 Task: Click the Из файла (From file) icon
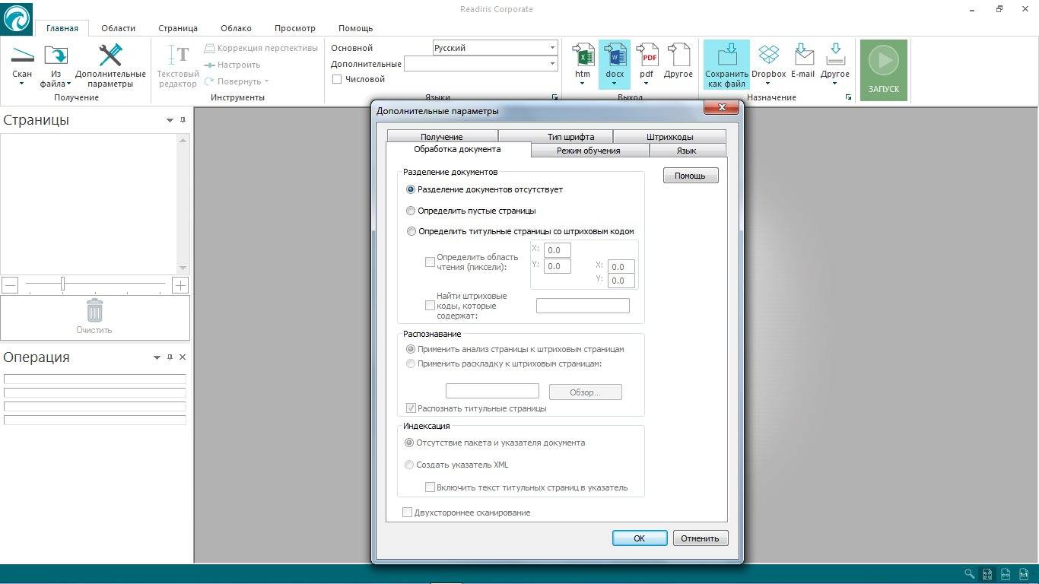56,56
